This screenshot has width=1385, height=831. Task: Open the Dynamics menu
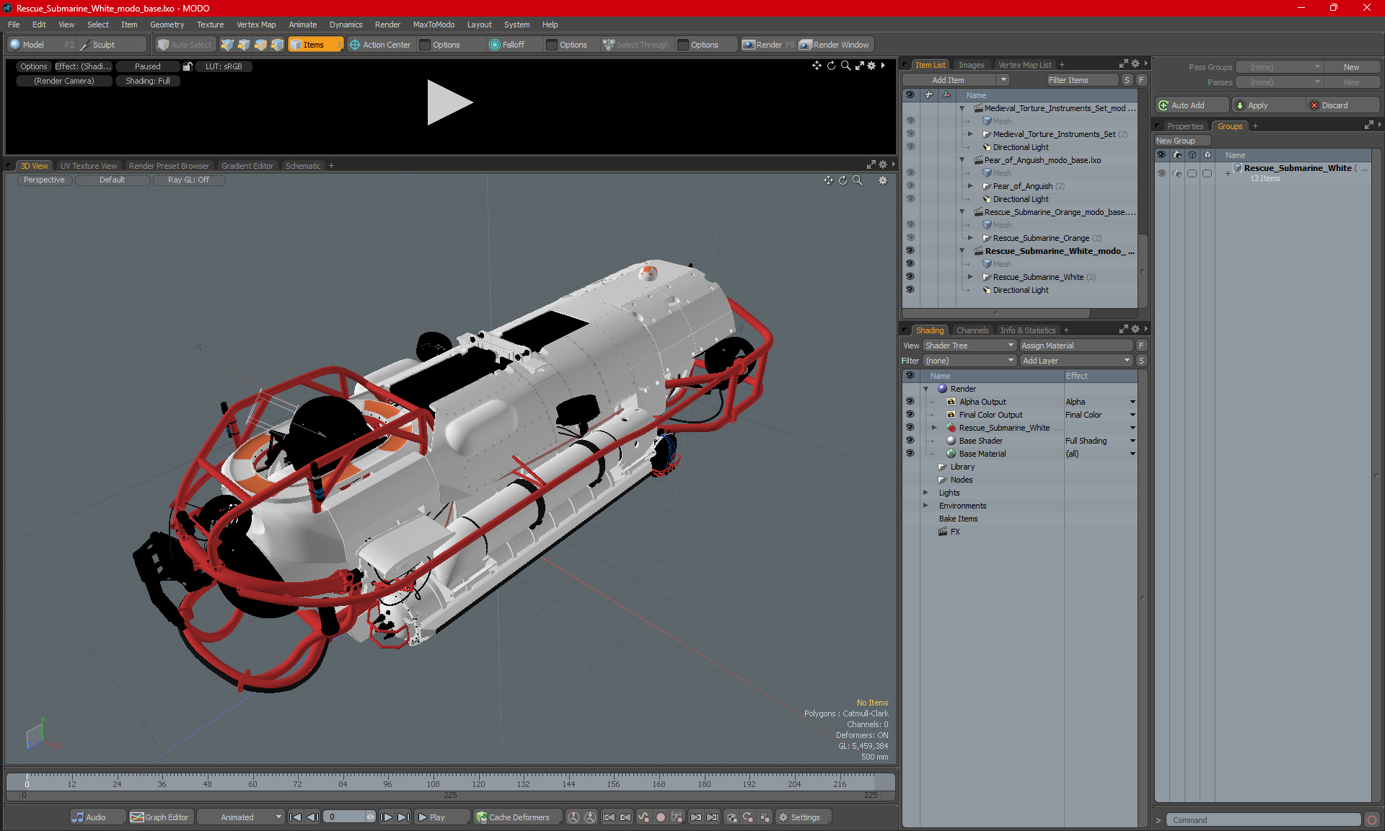click(x=346, y=25)
